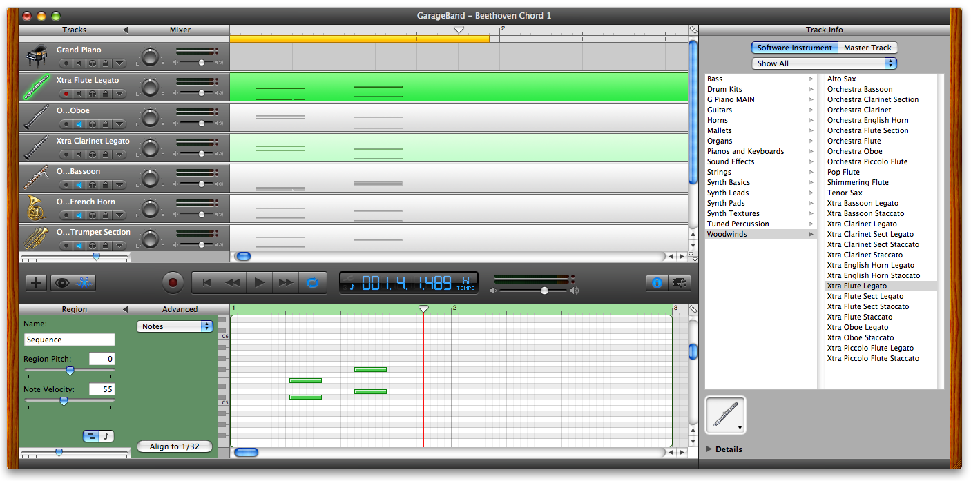
Task: Show automation arrow for O...Oboe track
Action: coord(119,124)
